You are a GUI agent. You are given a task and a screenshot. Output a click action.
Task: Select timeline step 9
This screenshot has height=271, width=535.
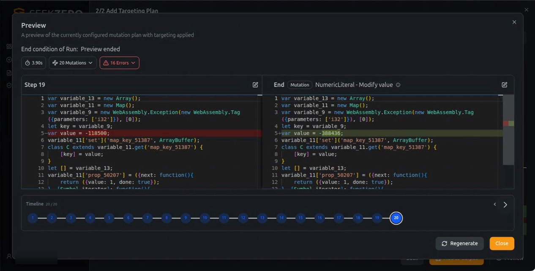tap(186, 218)
